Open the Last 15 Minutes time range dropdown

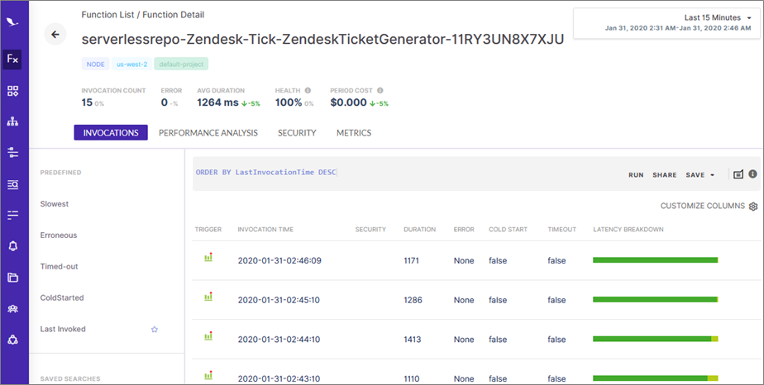[666, 23]
